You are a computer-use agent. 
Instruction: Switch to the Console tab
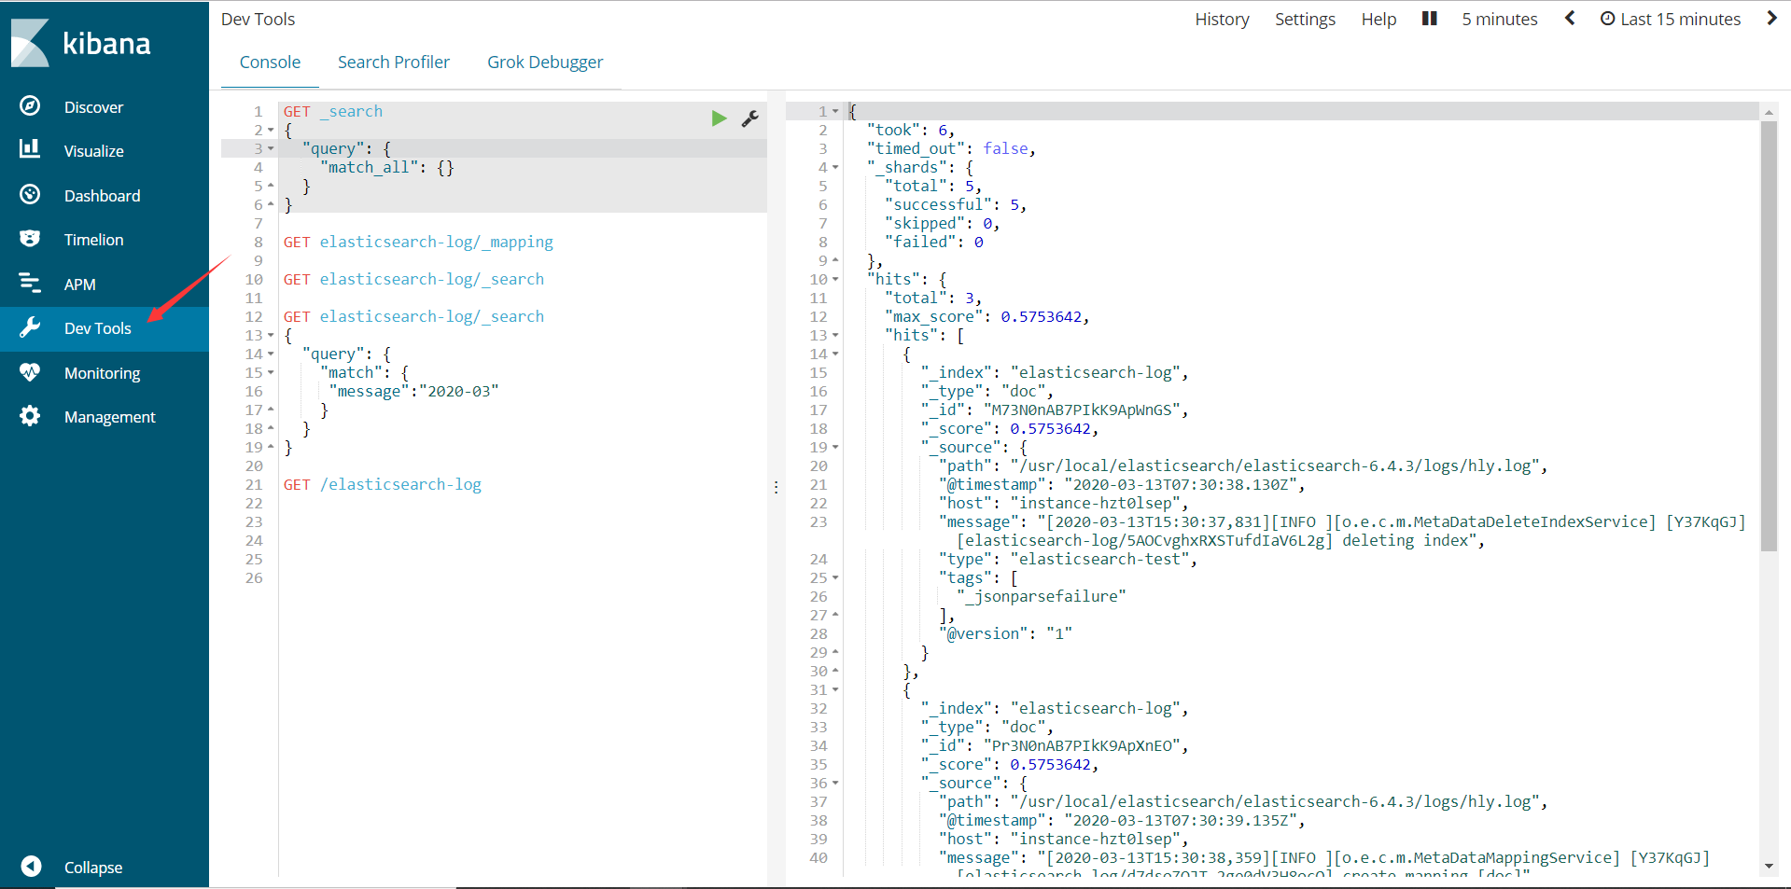[270, 63]
